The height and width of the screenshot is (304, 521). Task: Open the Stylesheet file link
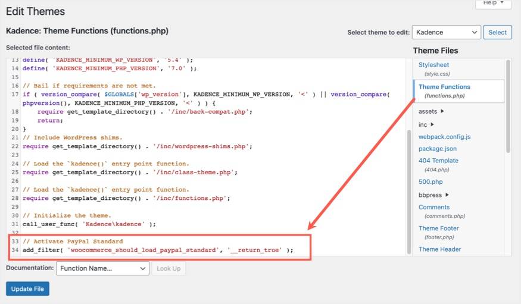pos(433,65)
